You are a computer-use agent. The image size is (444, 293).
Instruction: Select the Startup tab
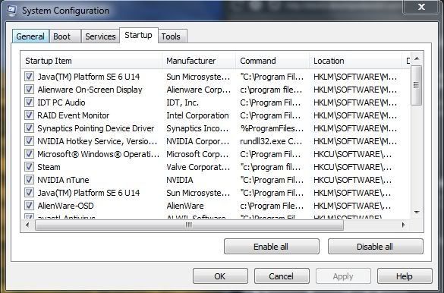coord(138,35)
